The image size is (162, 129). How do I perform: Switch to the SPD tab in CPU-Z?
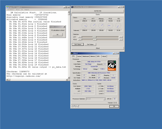pyautogui.click(x=98, y=56)
